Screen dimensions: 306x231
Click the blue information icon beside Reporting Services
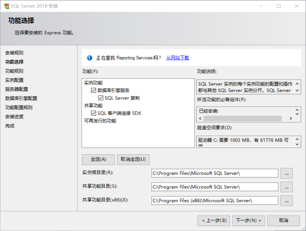tap(89, 58)
